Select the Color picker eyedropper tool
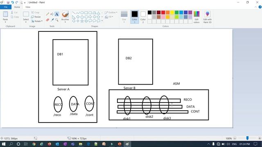Screen dimensions: 262x147 coord(52,20)
